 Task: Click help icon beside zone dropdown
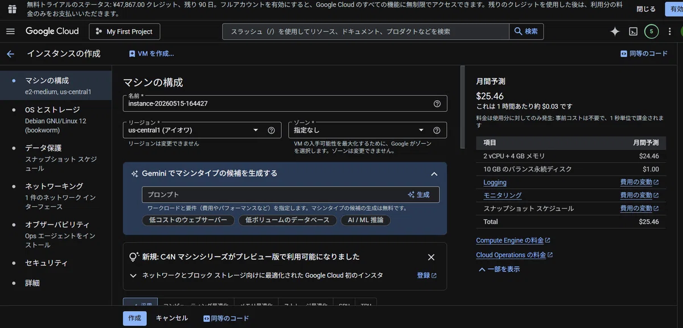(437, 130)
